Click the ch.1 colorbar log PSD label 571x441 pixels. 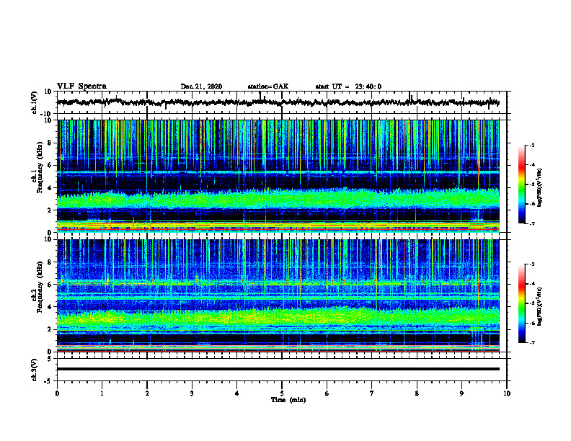540,188
